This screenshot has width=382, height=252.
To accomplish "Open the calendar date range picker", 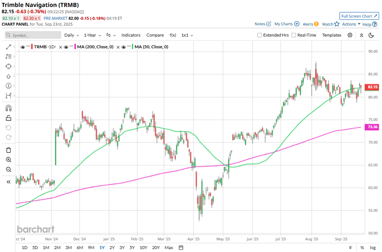I will point(181,248).
